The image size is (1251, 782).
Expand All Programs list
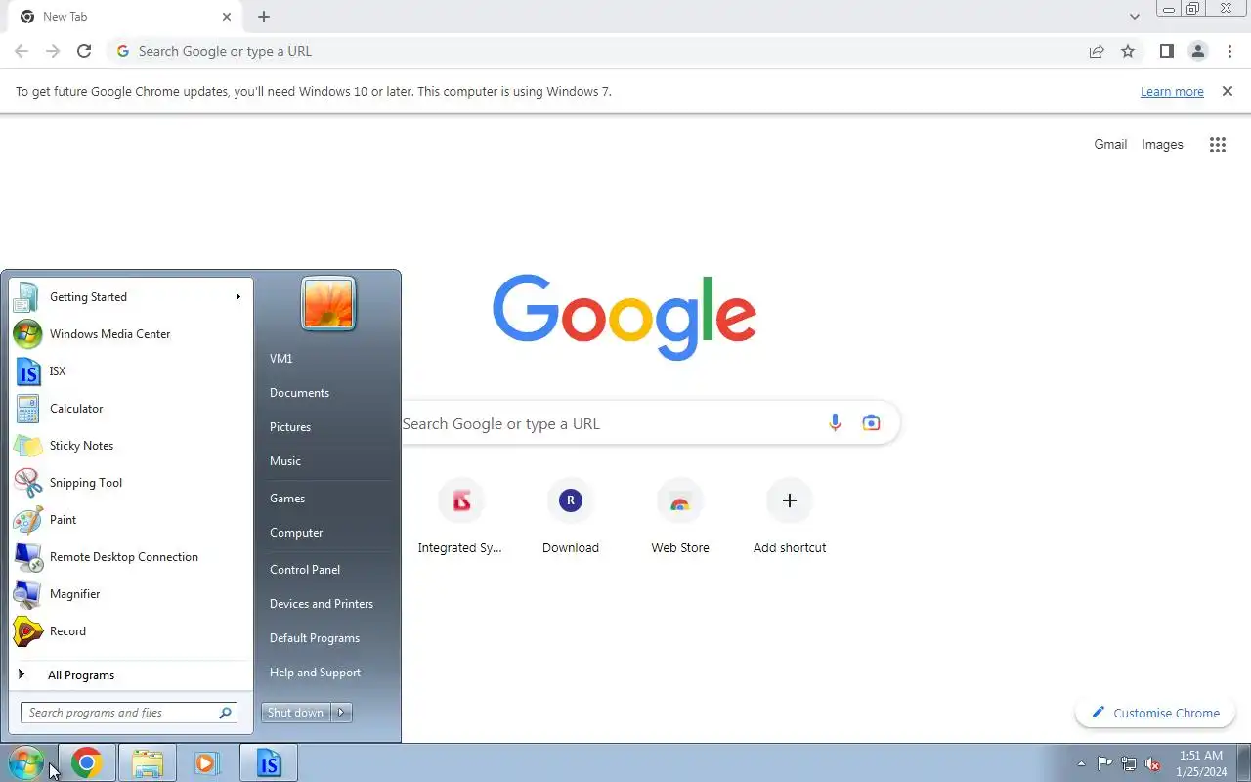130,675
